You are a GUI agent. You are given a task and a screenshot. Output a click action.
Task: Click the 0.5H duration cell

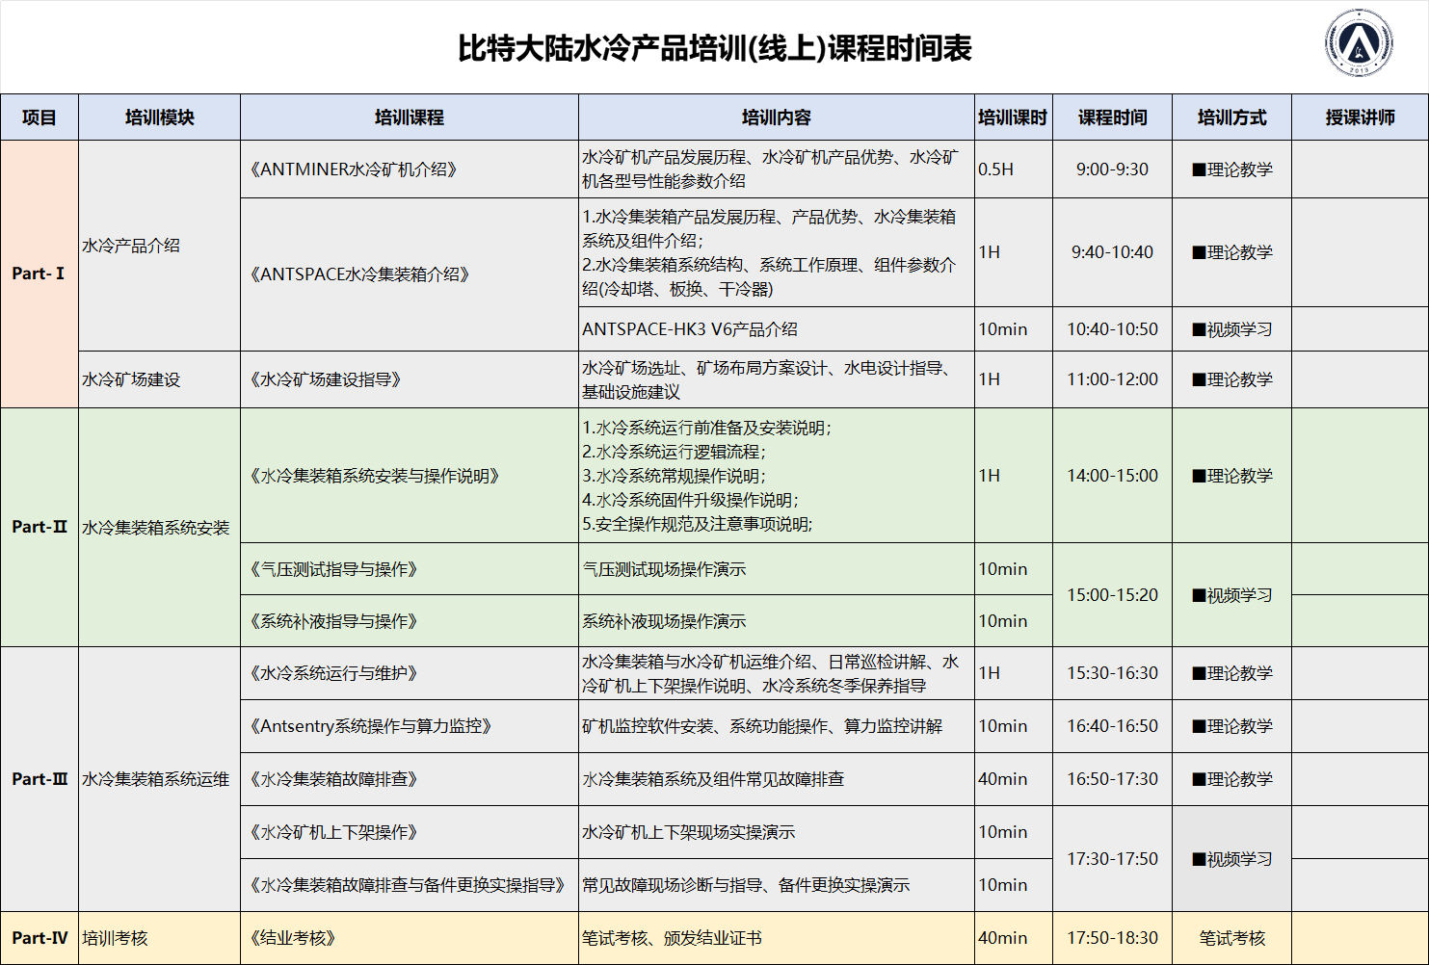1014,170
